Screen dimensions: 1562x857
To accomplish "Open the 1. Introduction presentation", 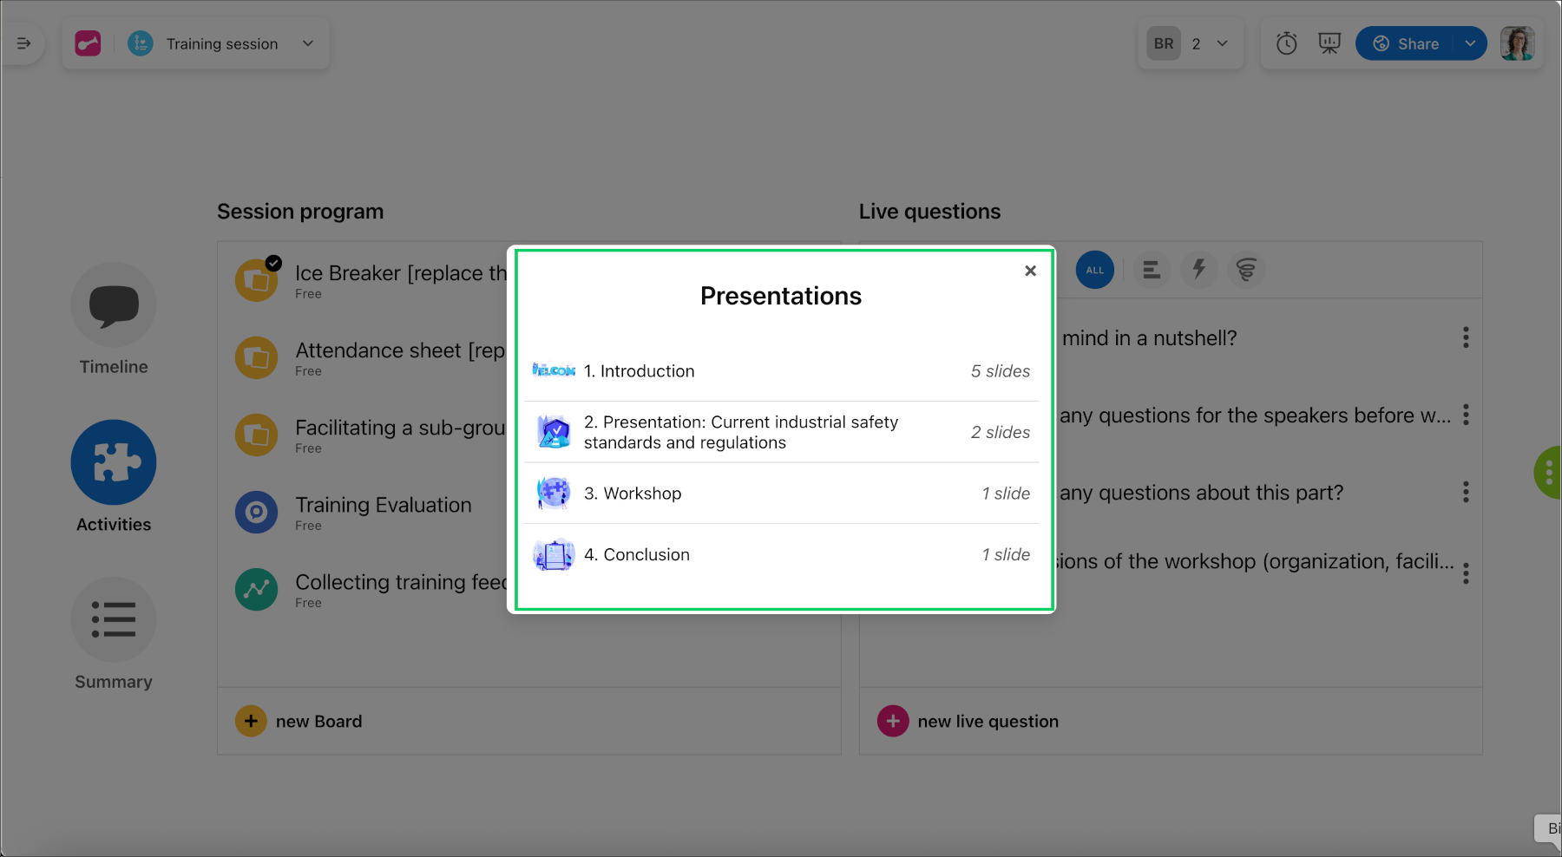I will click(781, 371).
